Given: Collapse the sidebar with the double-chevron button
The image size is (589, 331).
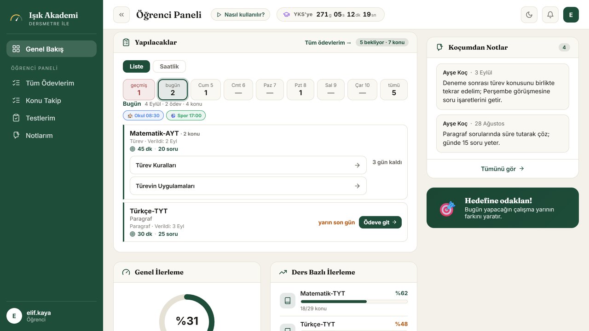Looking at the screenshot, I should click(x=121, y=15).
